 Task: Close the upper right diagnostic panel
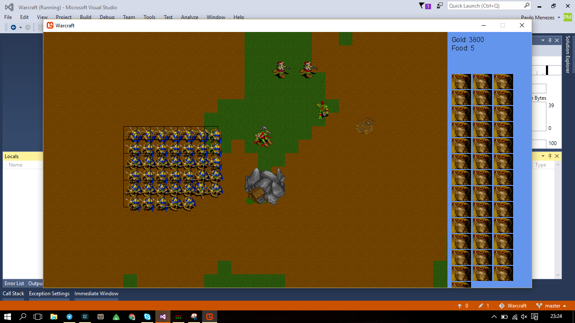557,40
